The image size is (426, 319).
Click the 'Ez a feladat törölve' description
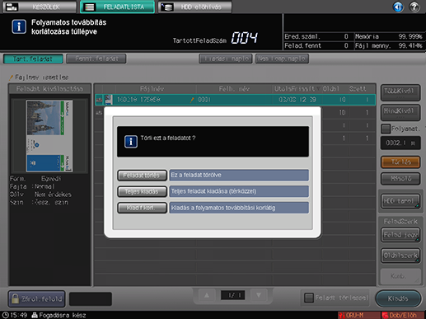tap(239, 175)
